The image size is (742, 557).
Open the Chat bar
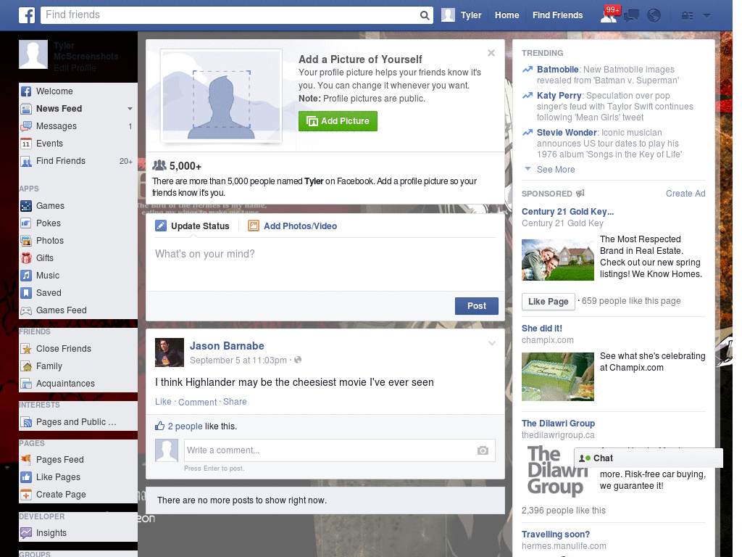click(649, 458)
